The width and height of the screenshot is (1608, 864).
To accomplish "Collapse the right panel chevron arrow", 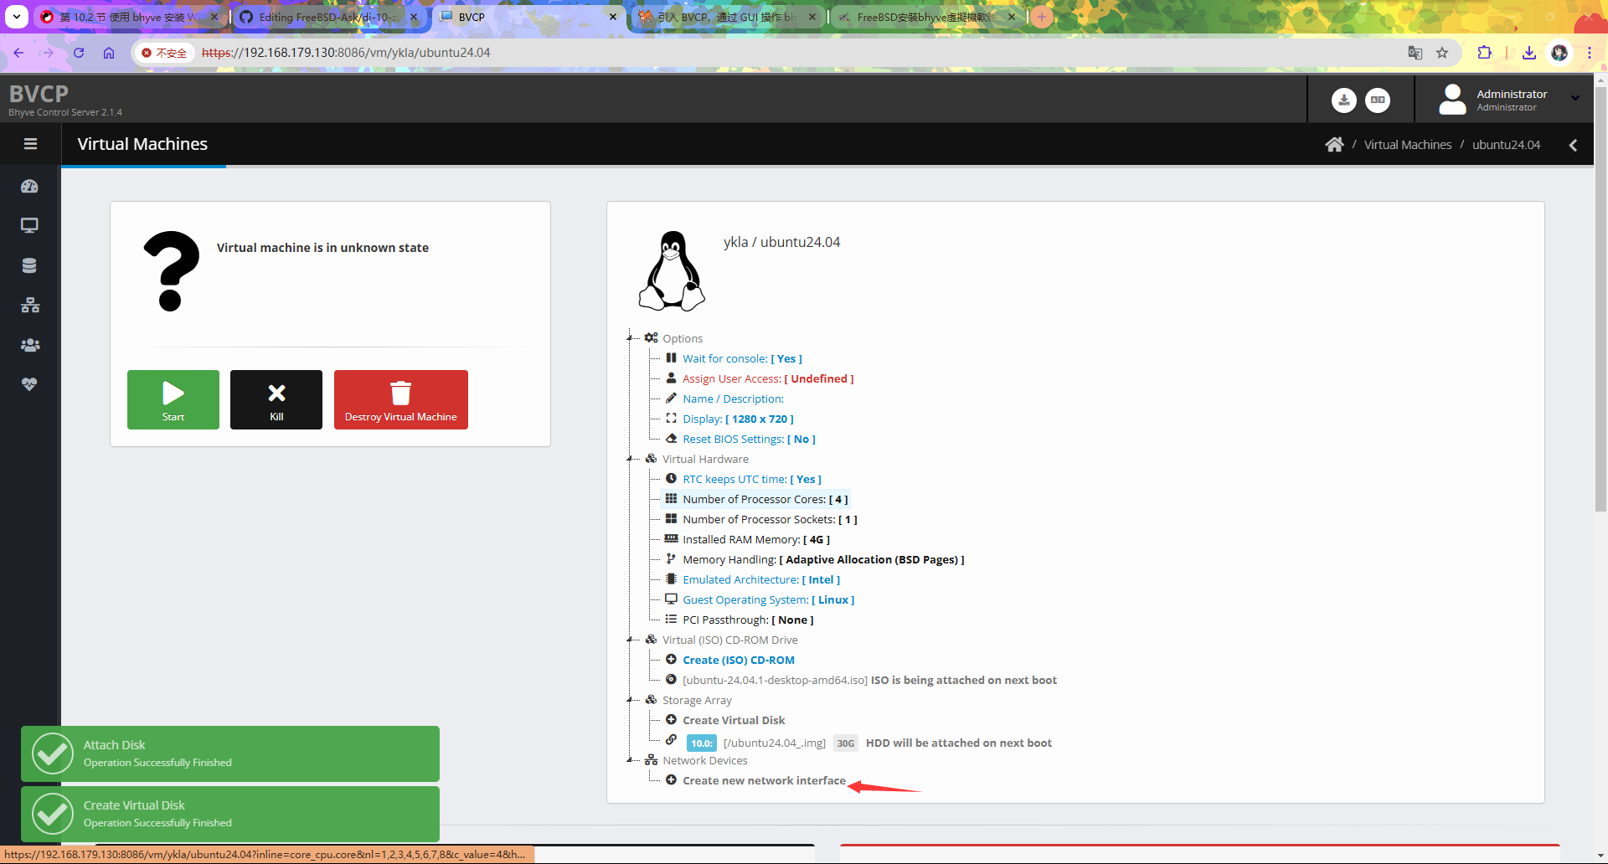I will [x=1573, y=145].
